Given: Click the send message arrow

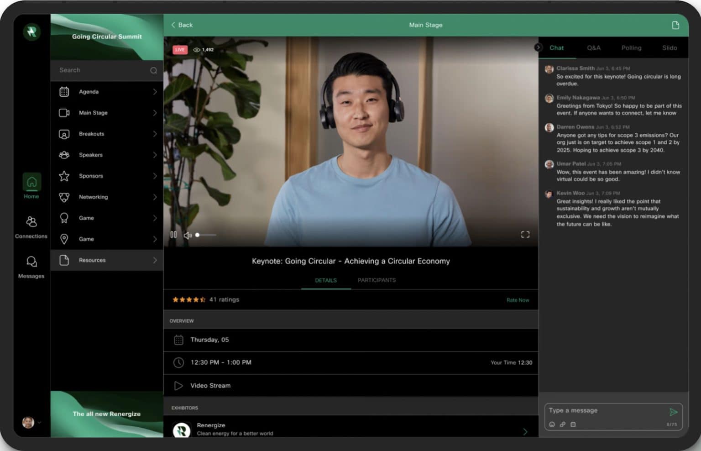Looking at the screenshot, I should pos(674,412).
